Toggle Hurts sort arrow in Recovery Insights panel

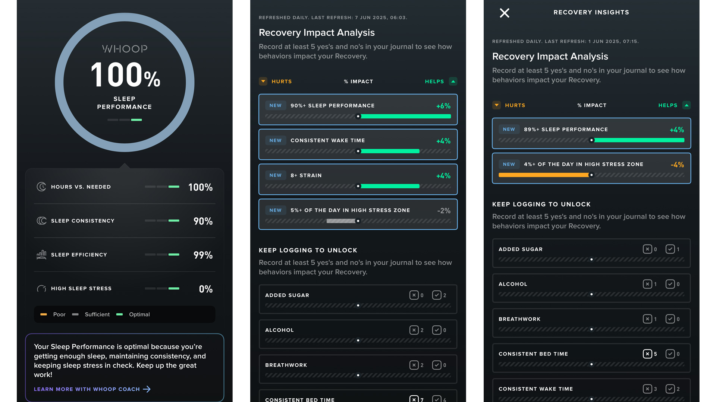pyautogui.click(x=497, y=105)
